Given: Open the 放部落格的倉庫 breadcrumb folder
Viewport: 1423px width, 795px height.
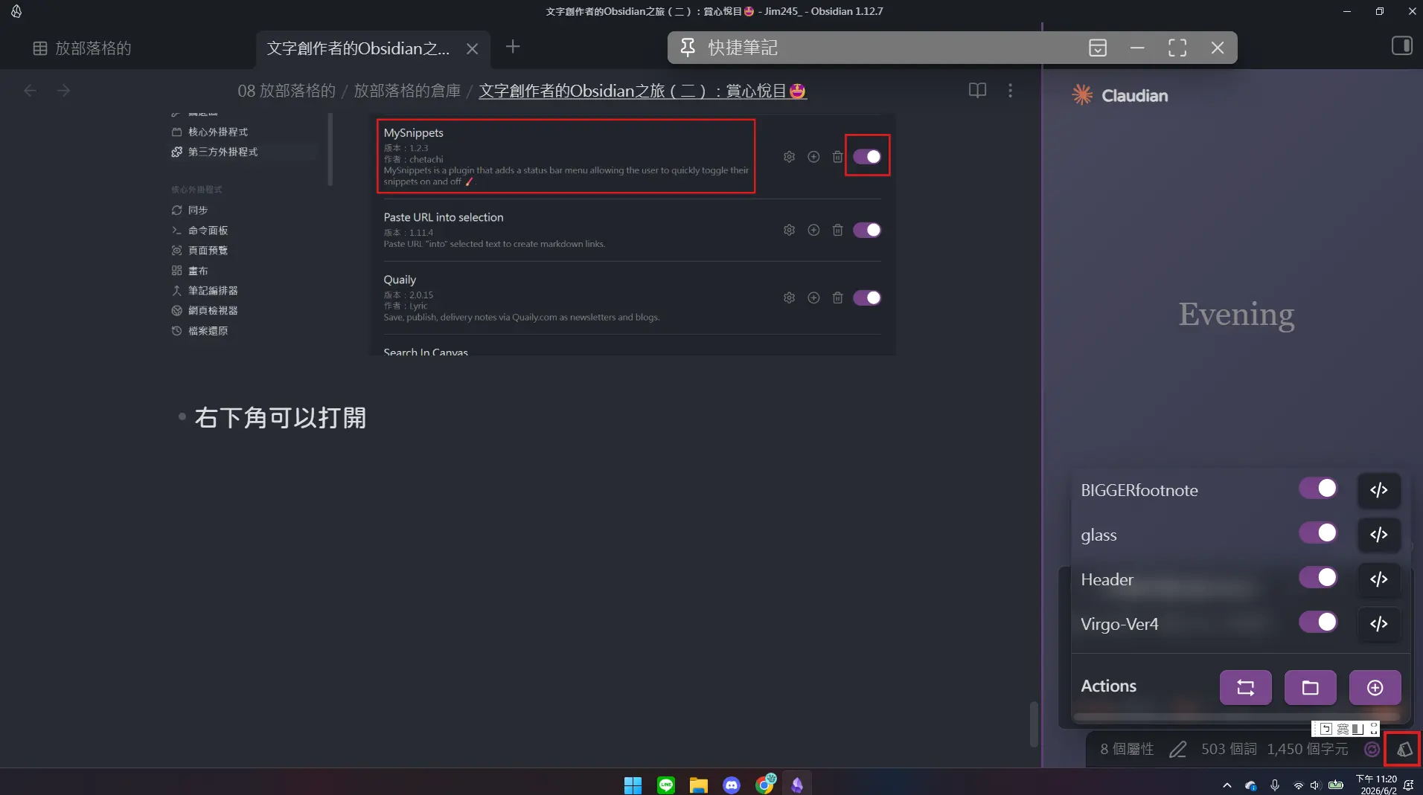Looking at the screenshot, I should tap(407, 91).
